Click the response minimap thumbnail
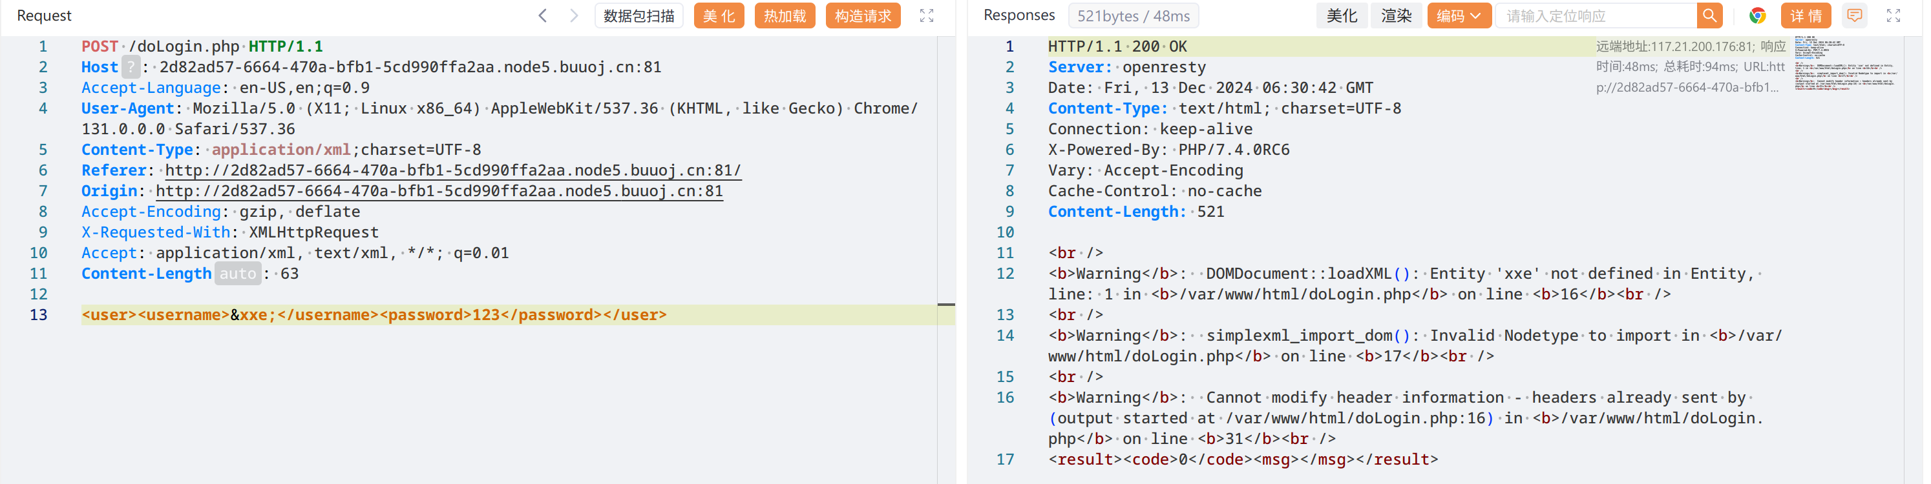The height and width of the screenshot is (484, 1931). click(x=1846, y=64)
